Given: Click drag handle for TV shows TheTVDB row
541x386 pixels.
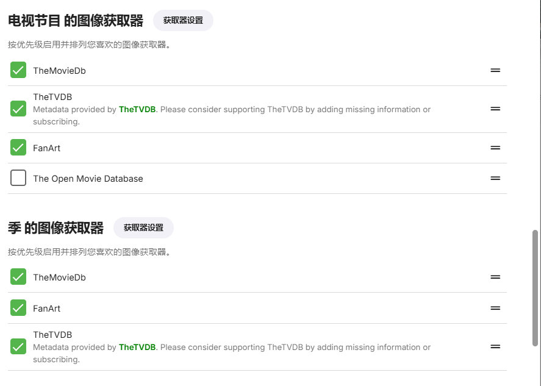Looking at the screenshot, I should [x=495, y=109].
